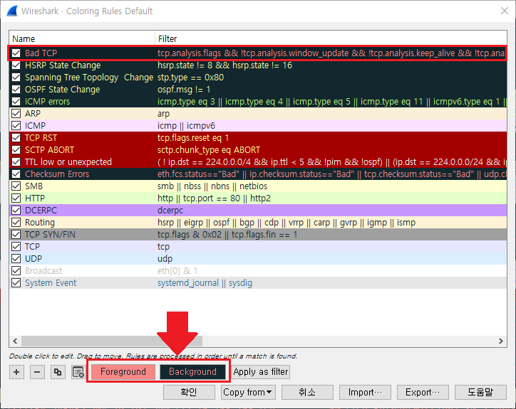Select the 'ICMP errors' rule name

pos(47,102)
